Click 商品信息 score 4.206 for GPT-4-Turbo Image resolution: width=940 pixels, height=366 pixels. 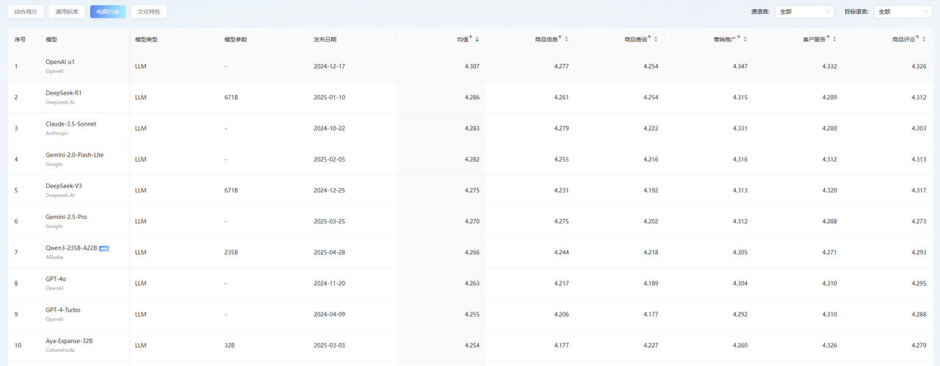tap(562, 314)
